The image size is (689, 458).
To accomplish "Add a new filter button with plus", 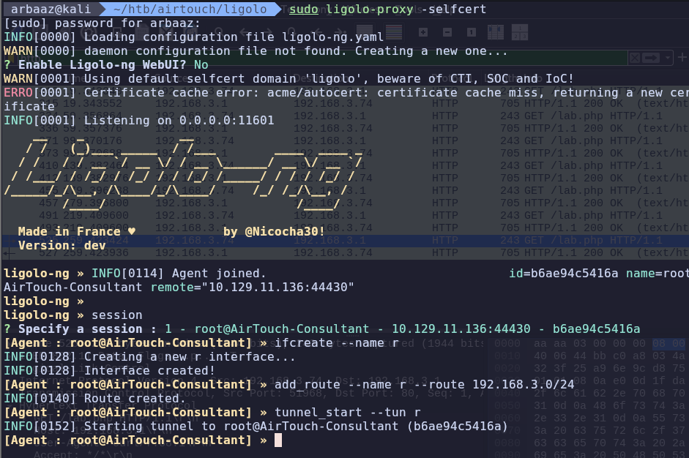I will (x=682, y=58).
